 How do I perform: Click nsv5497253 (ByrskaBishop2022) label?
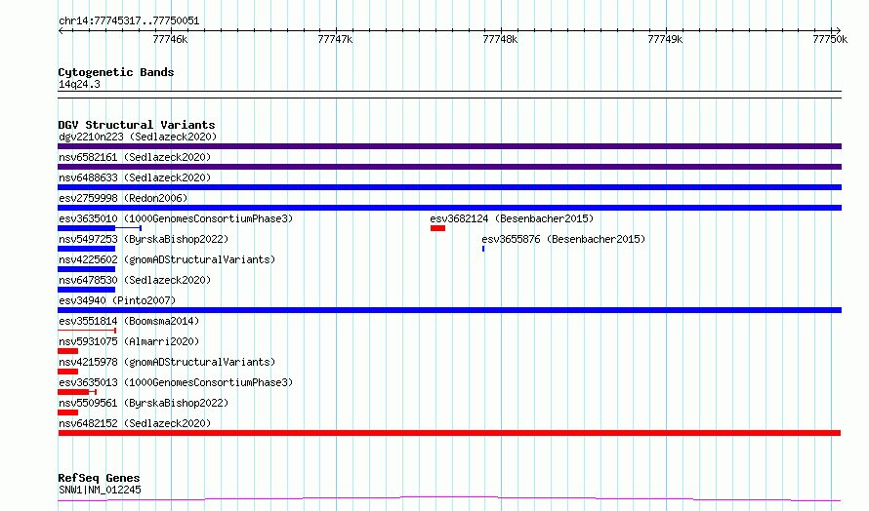(144, 239)
